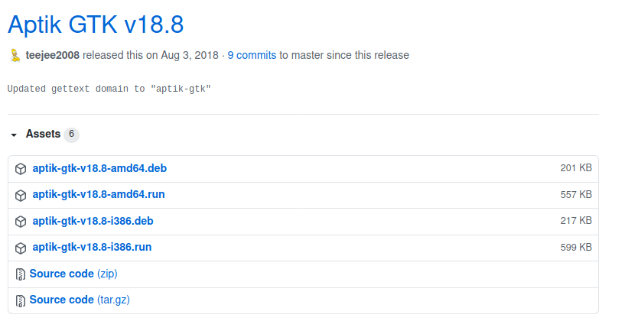Click package icon beside aptik-gtk-v18.8-amd64.run

click(x=21, y=195)
